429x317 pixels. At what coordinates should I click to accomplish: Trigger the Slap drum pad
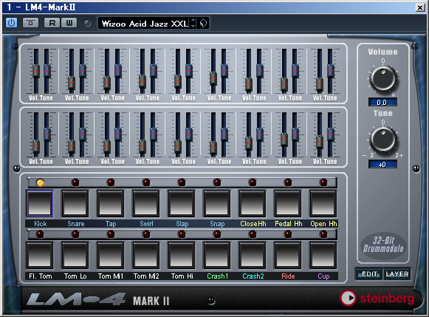[182, 204]
